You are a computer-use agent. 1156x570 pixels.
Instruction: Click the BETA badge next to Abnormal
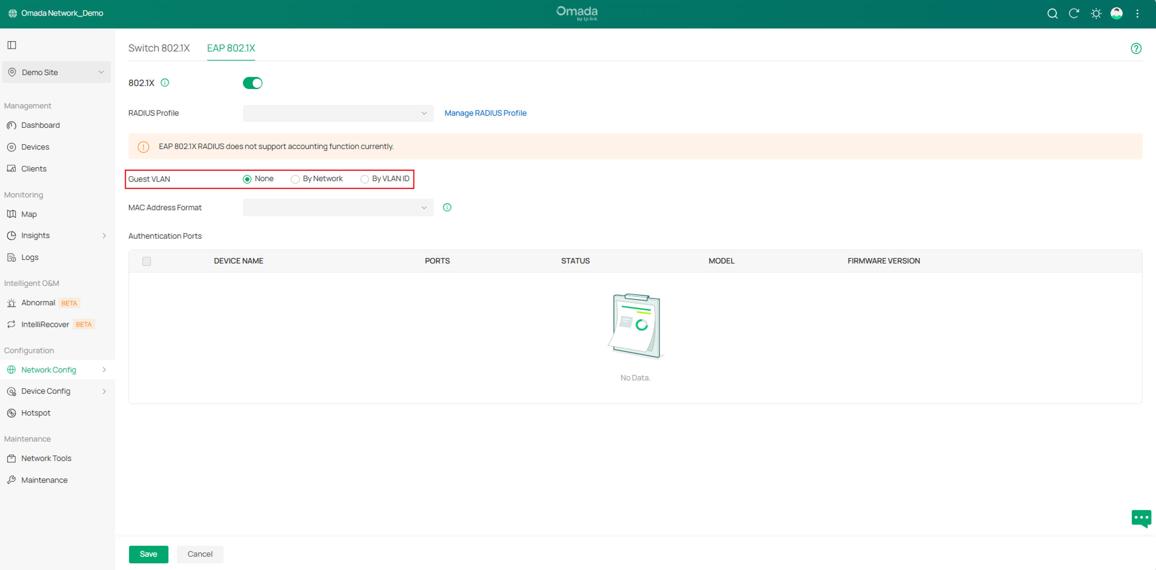pos(69,303)
